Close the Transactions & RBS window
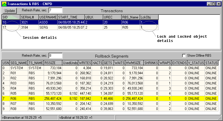 tap(218, 4)
